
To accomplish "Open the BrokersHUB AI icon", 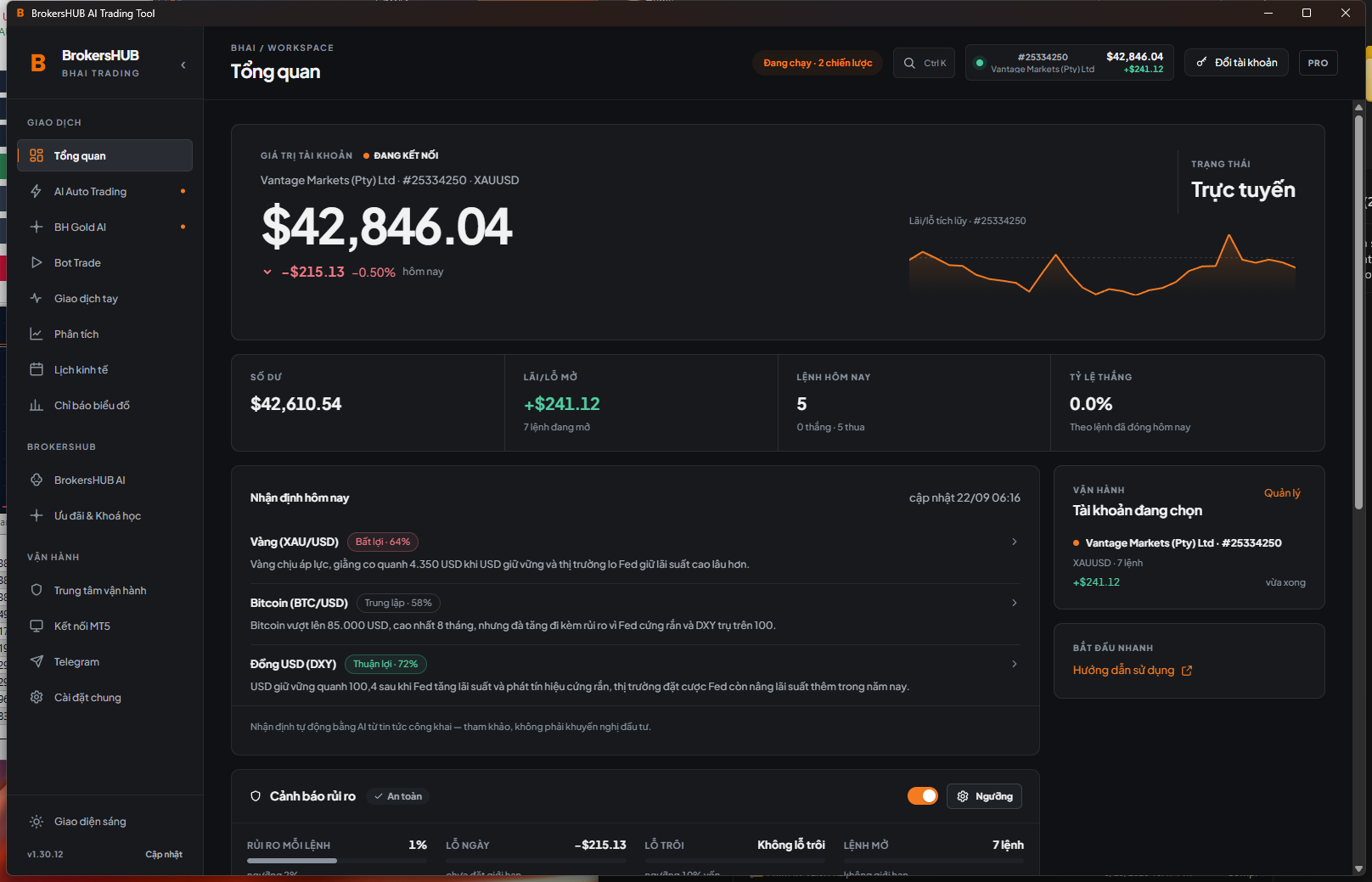I will point(37,480).
